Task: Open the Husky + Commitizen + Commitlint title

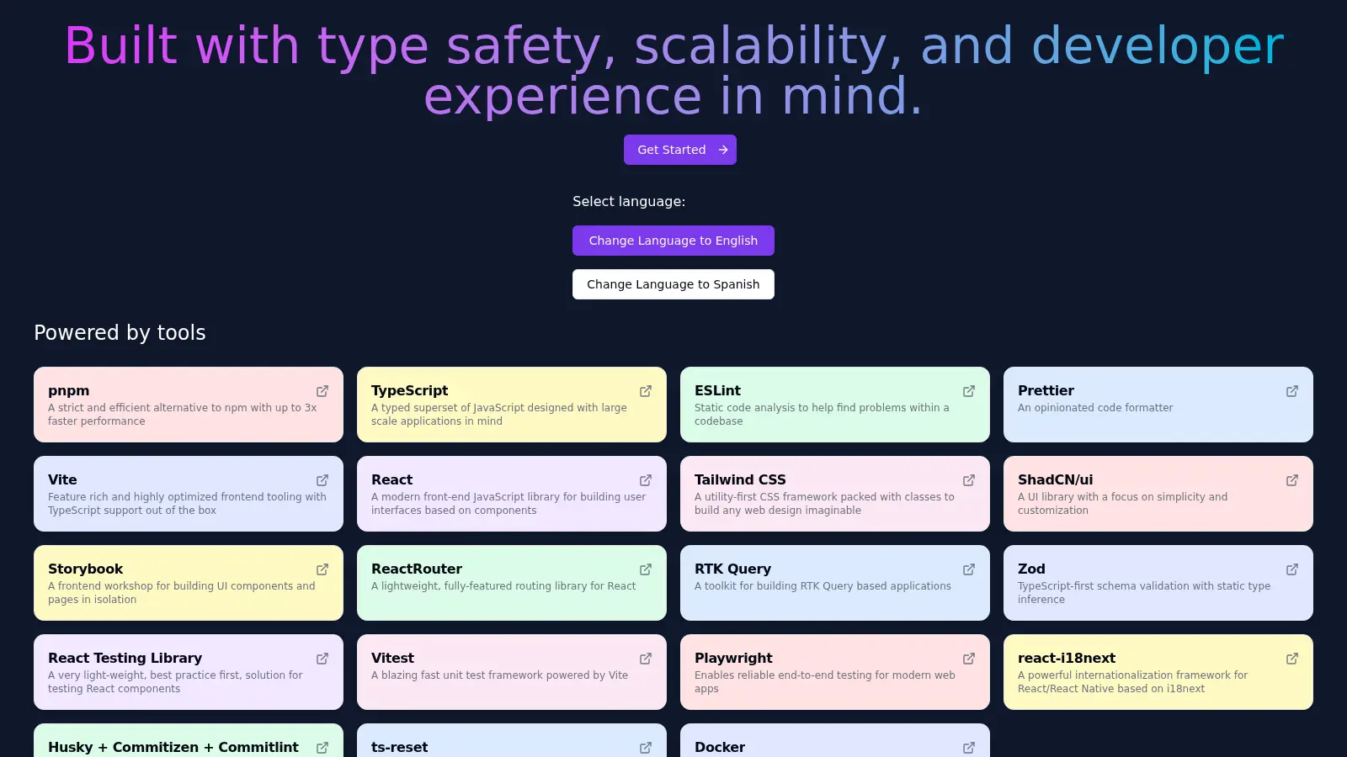Action: point(173,747)
